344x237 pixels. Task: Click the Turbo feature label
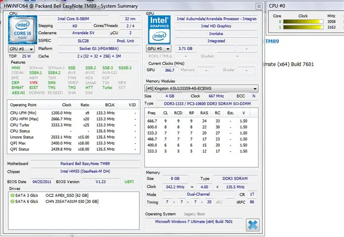(107, 88)
